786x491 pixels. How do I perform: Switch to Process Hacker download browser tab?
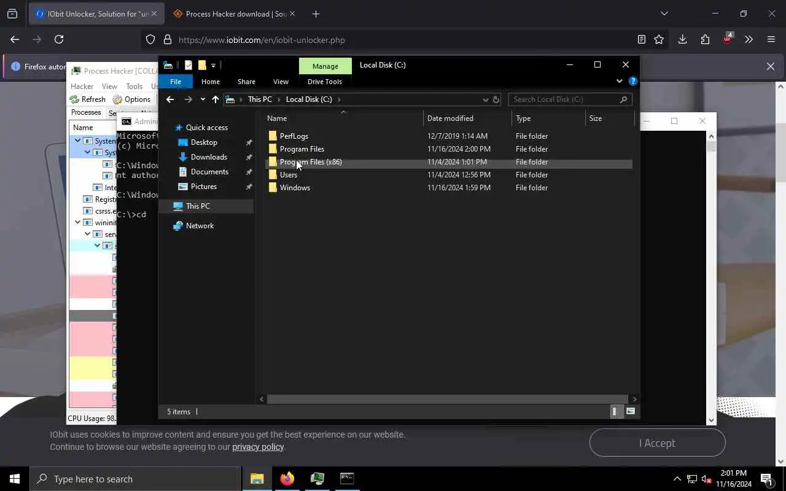pyautogui.click(x=234, y=14)
